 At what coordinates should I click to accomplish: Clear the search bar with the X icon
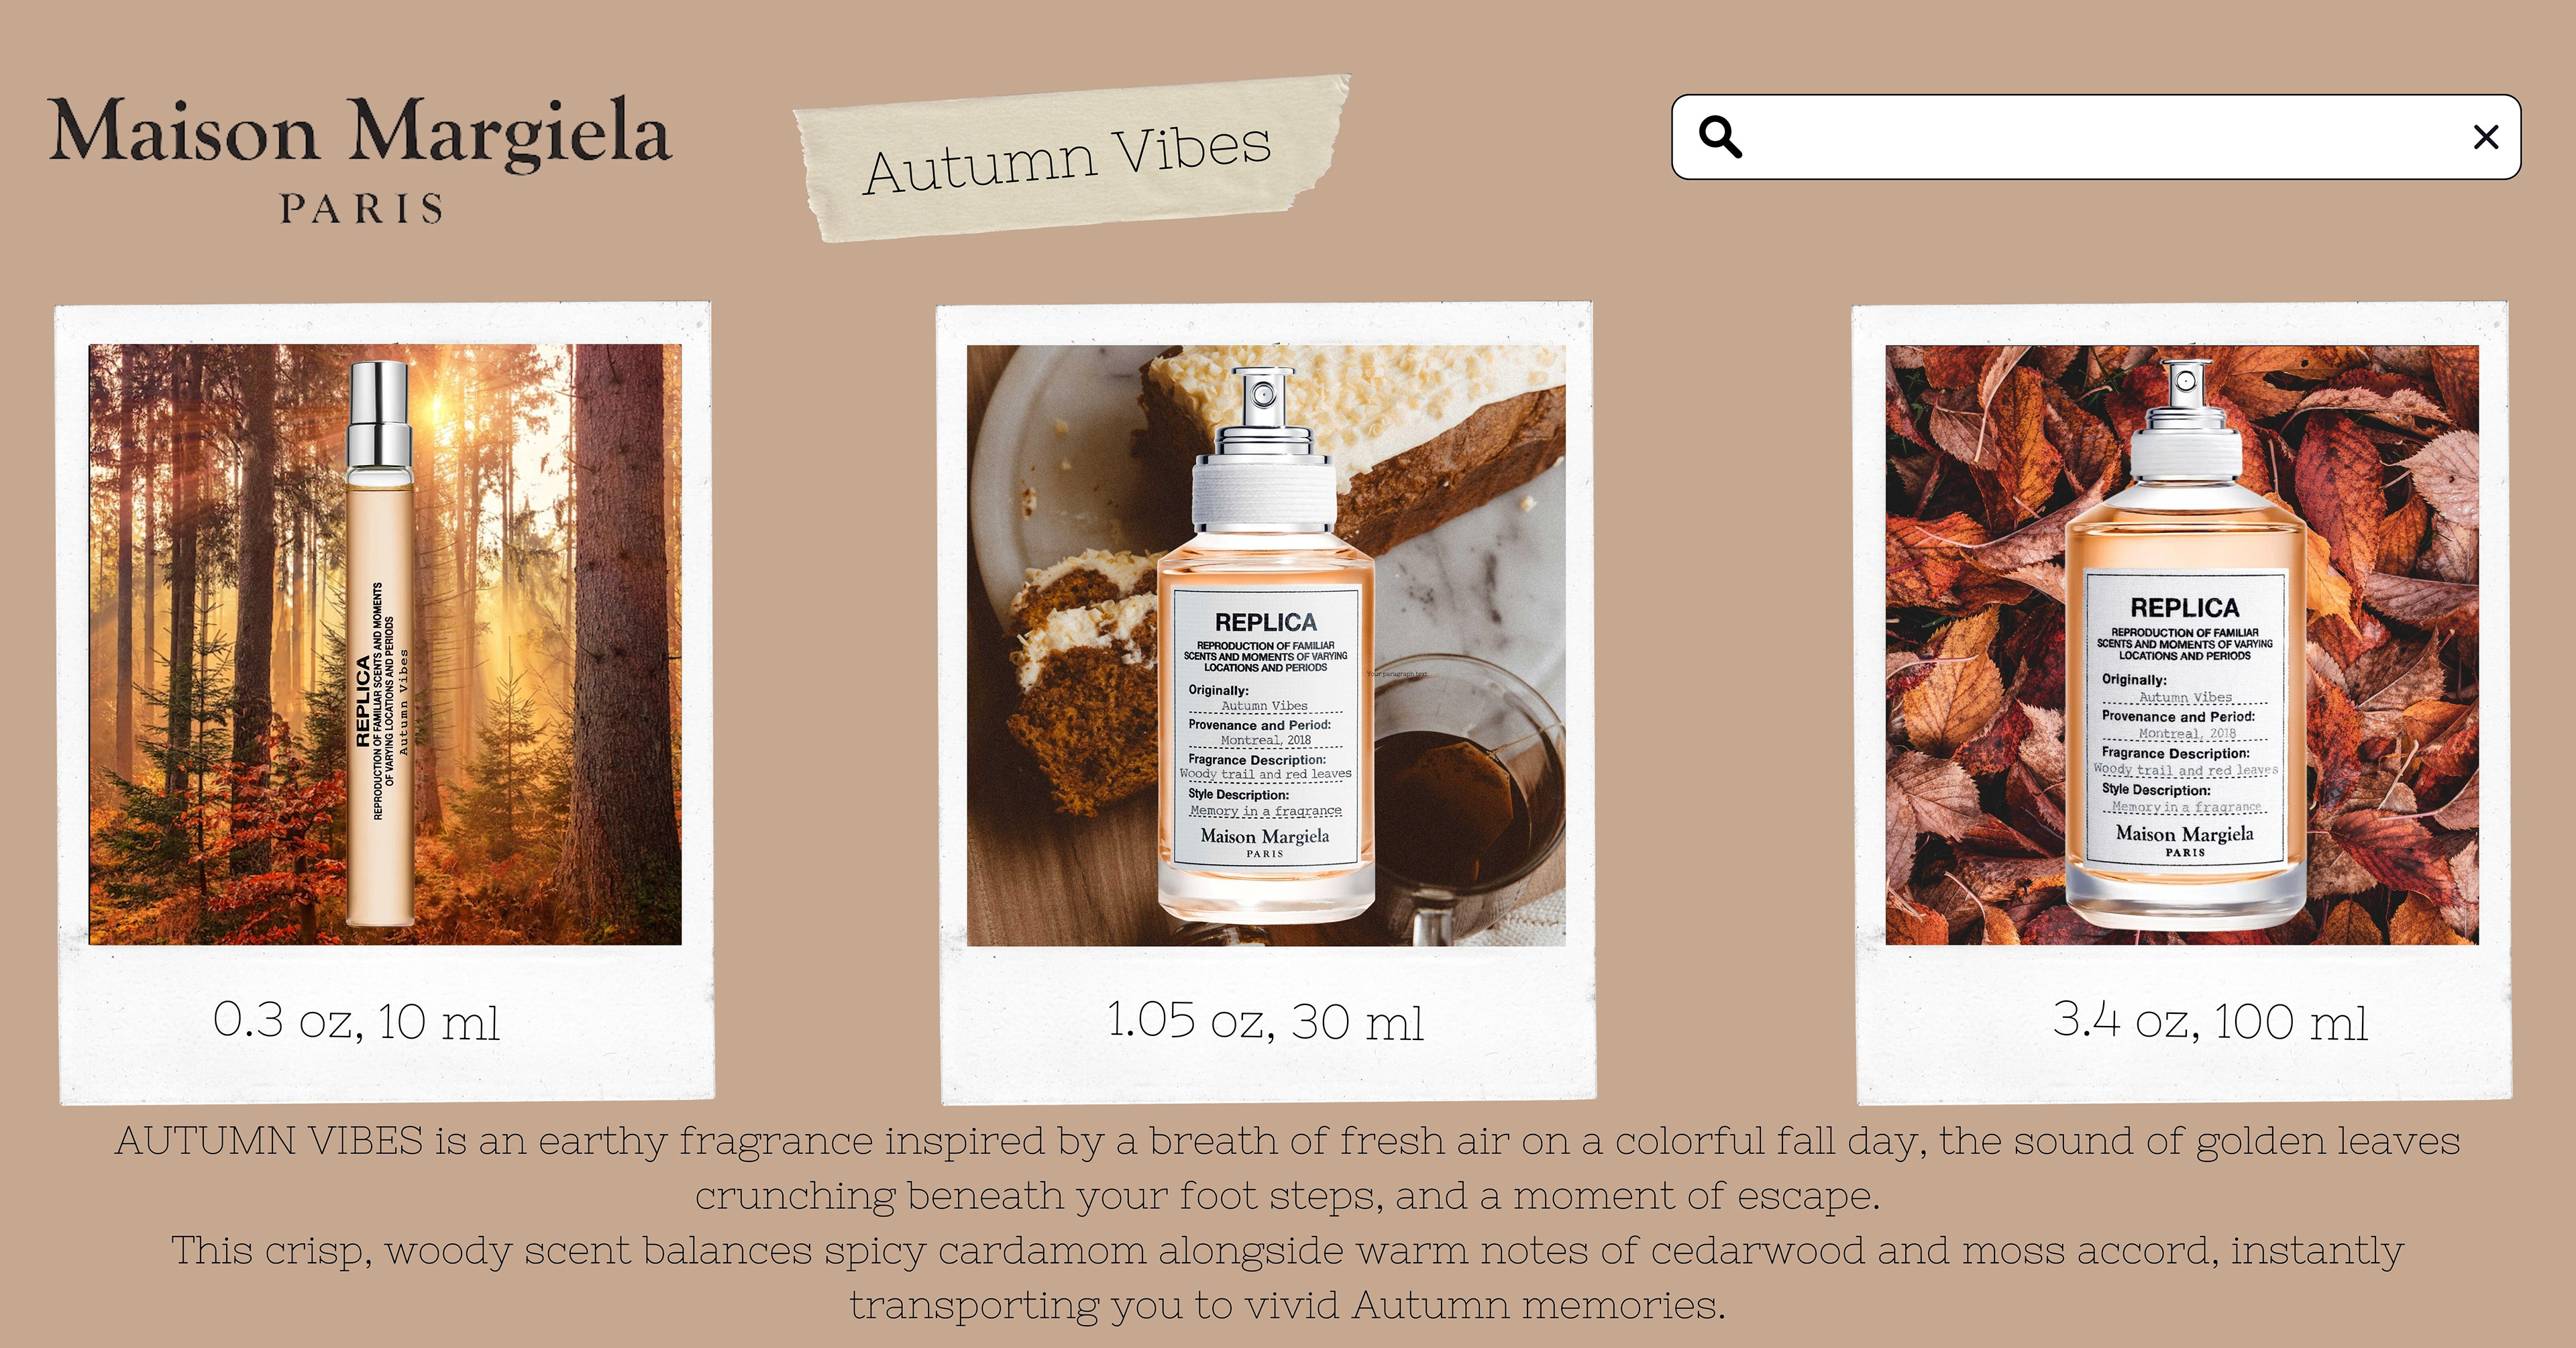[x=2486, y=137]
